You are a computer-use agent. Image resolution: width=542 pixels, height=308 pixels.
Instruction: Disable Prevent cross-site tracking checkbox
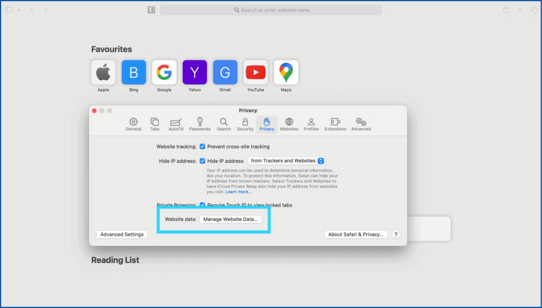click(203, 146)
